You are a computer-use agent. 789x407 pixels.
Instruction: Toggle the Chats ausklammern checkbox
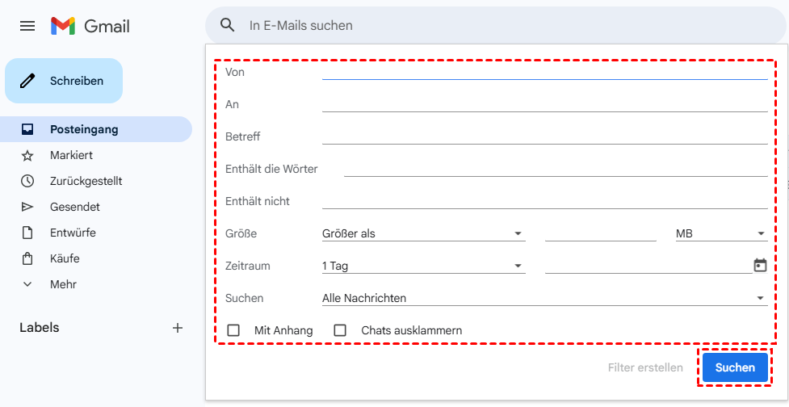[x=340, y=330]
